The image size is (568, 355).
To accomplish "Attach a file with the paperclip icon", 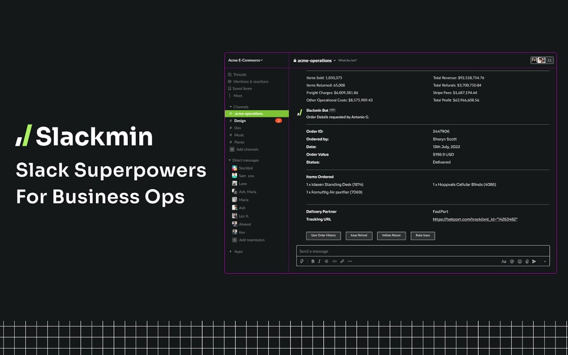I will (527, 261).
